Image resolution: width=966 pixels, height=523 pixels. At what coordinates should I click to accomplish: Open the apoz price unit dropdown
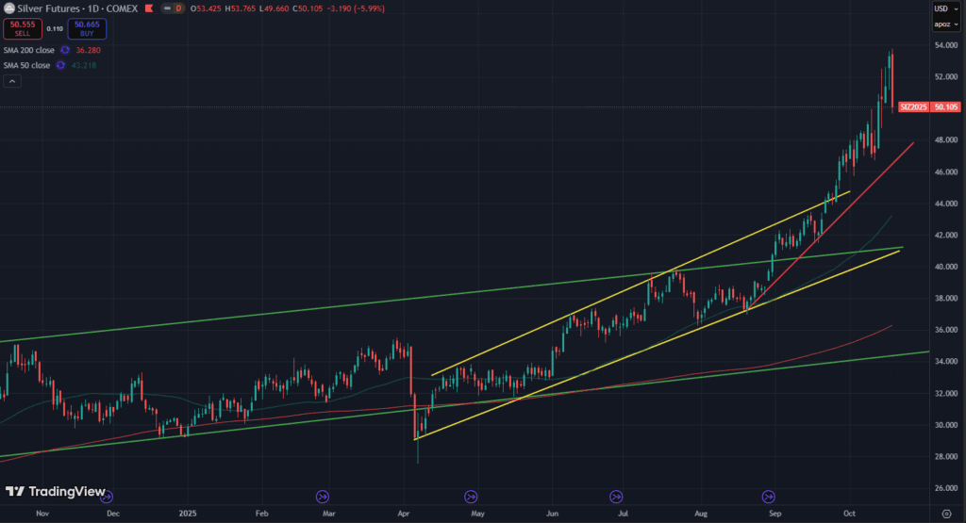point(941,25)
